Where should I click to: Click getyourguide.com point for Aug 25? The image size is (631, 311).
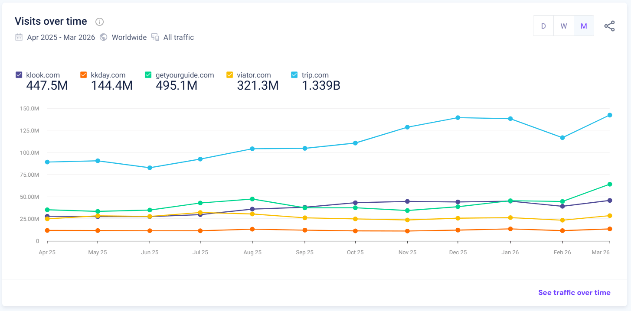coord(252,199)
